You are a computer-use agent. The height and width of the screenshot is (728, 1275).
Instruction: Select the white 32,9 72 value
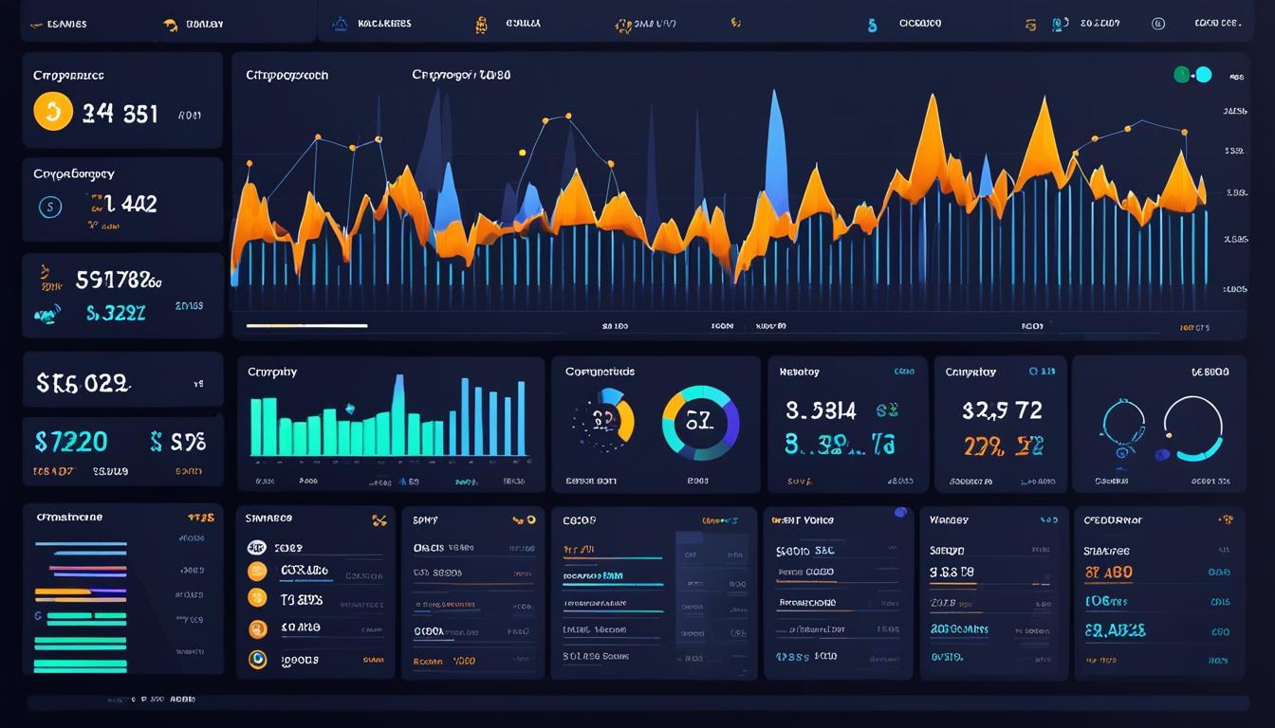pyautogui.click(x=1002, y=409)
